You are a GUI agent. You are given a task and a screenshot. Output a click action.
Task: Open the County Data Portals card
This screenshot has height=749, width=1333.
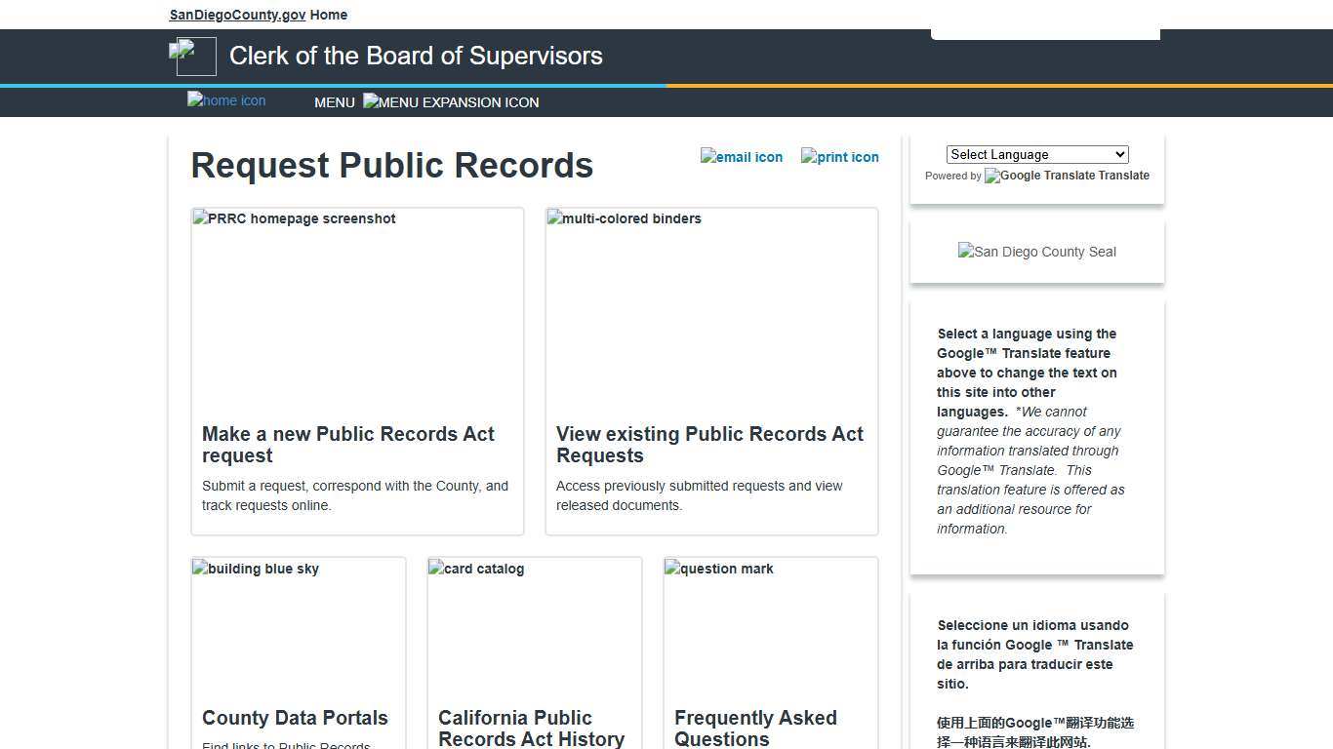(295, 718)
